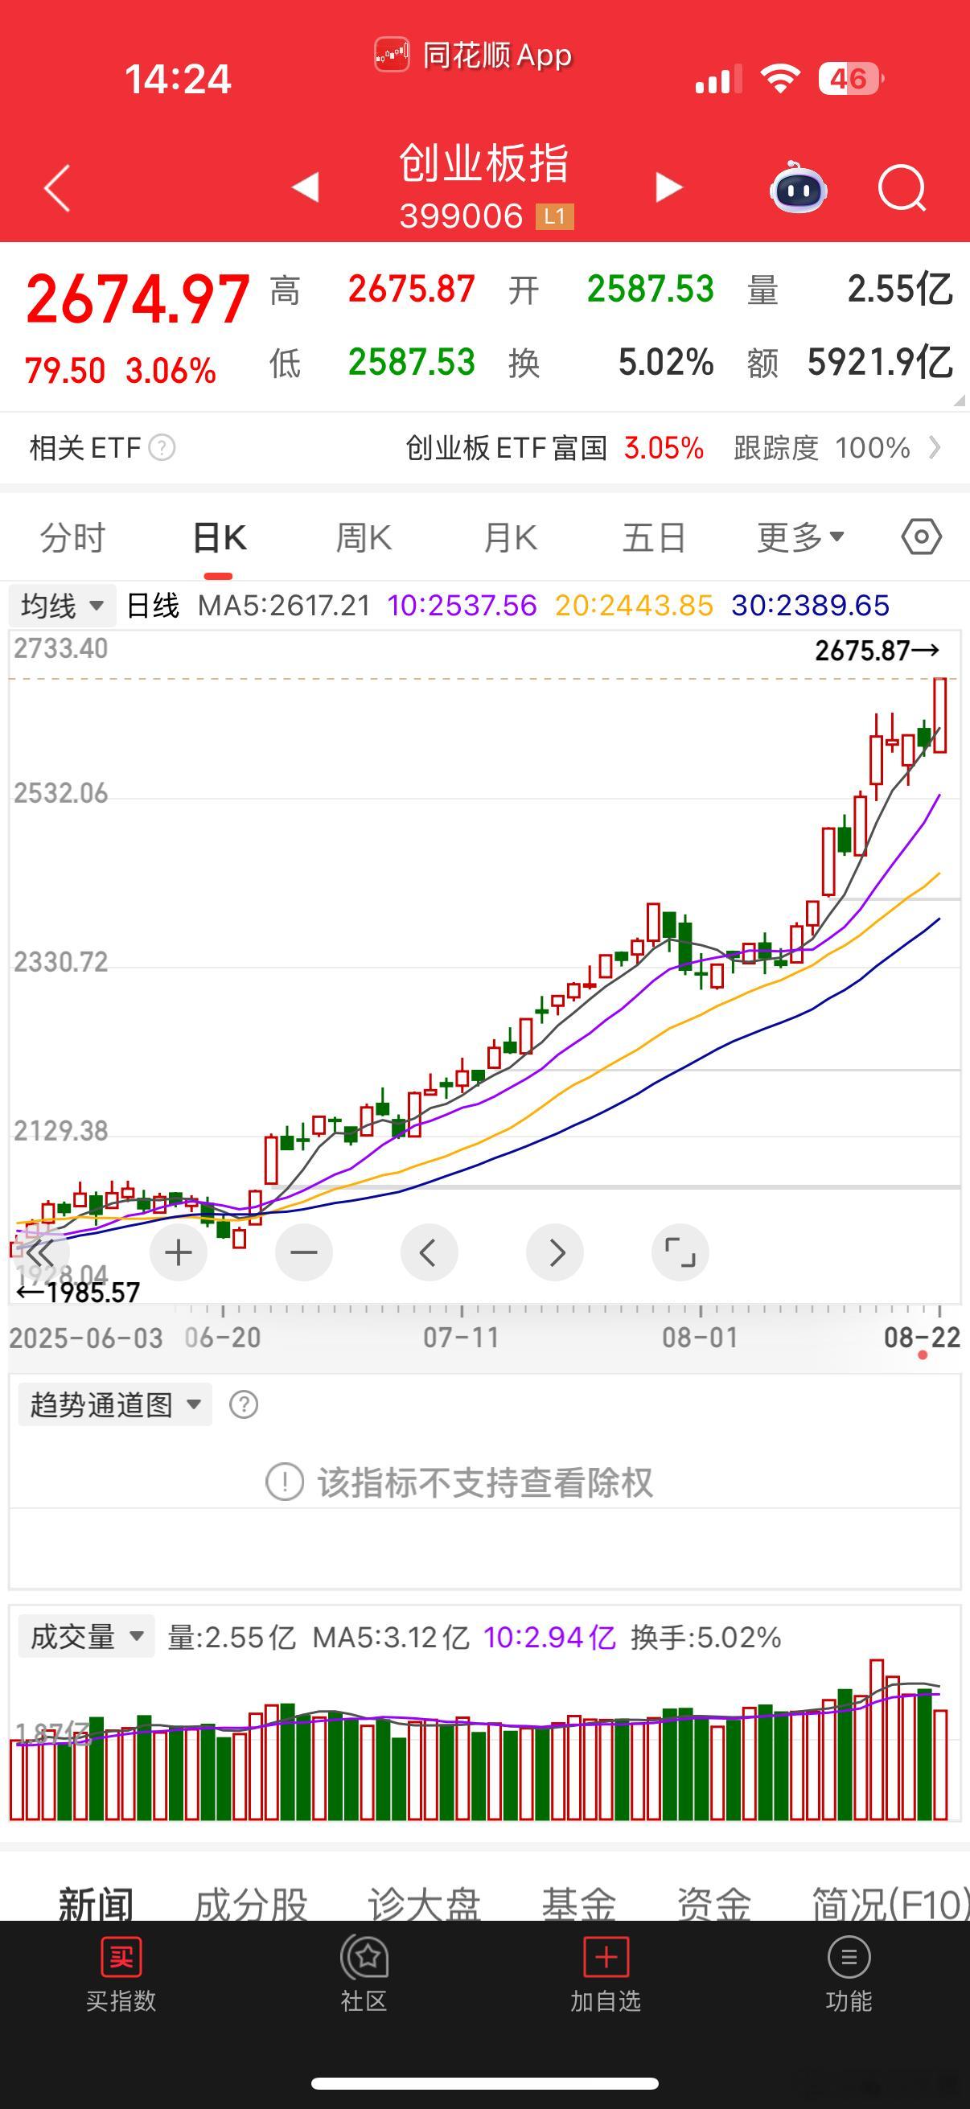Tap the Wi-Fi status icon

click(x=779, y=79)
